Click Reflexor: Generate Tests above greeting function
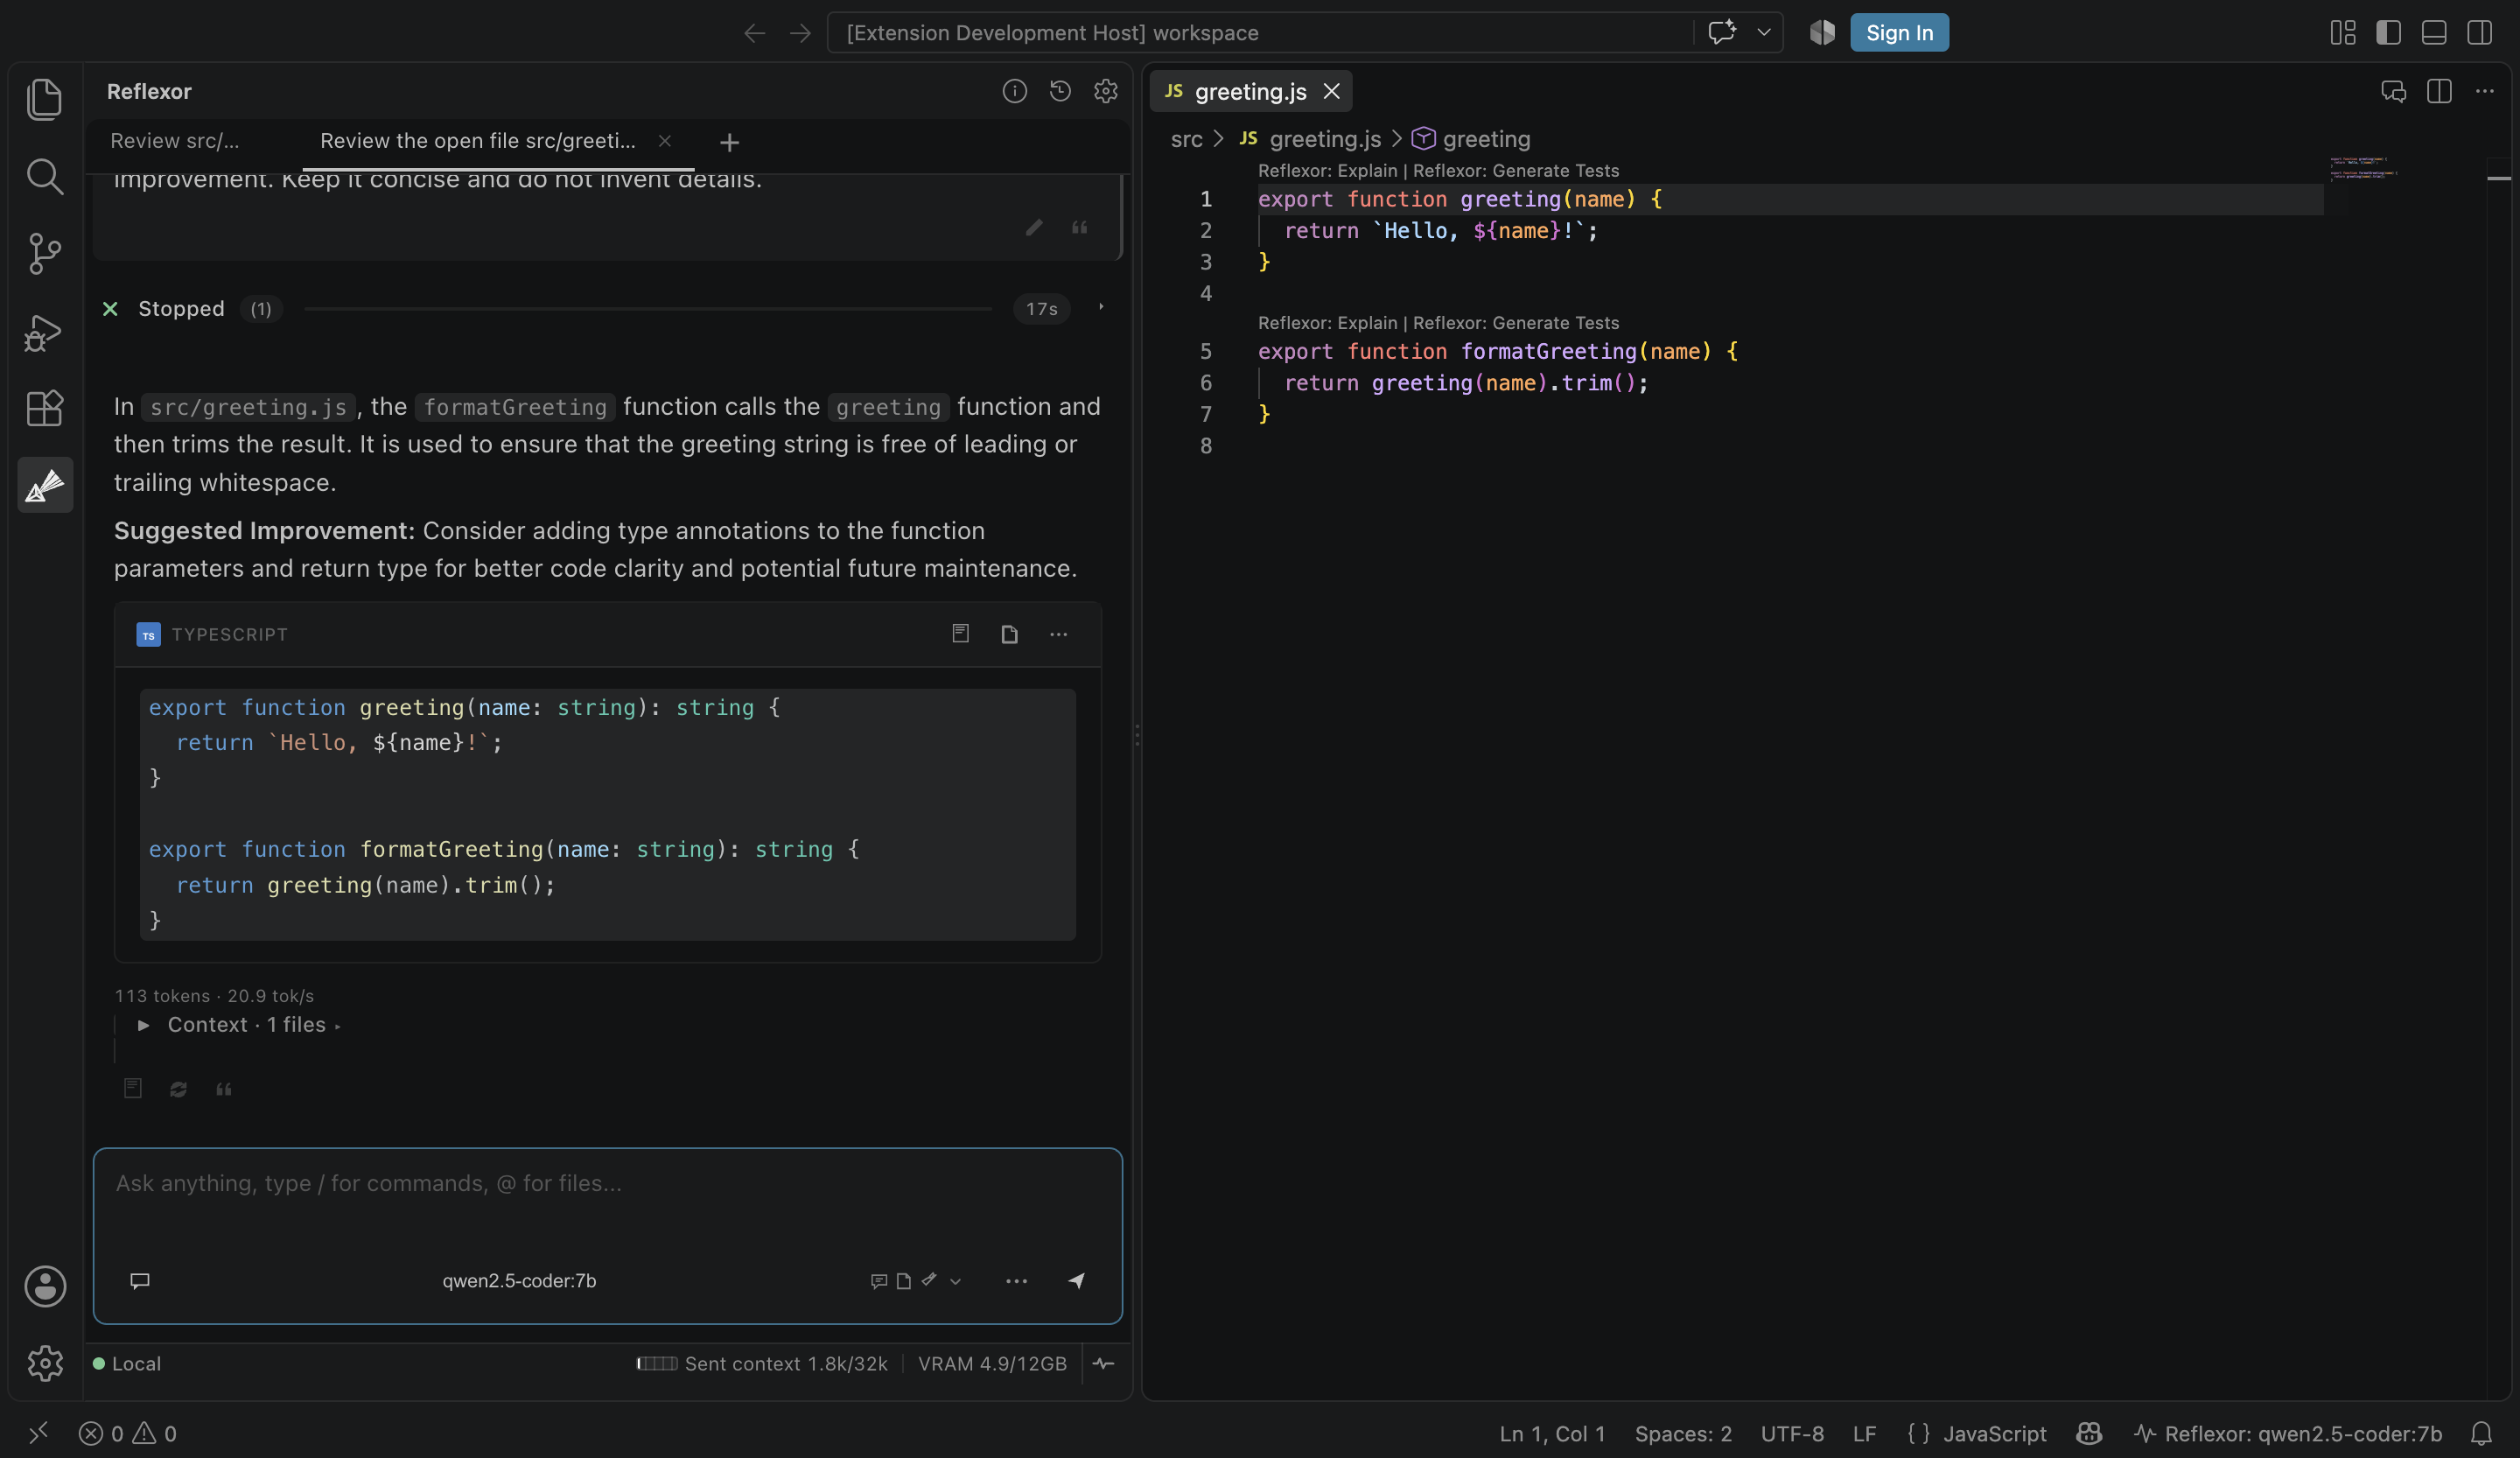The height and width of the screenshot is (1458, 2520). (1515, 171)
